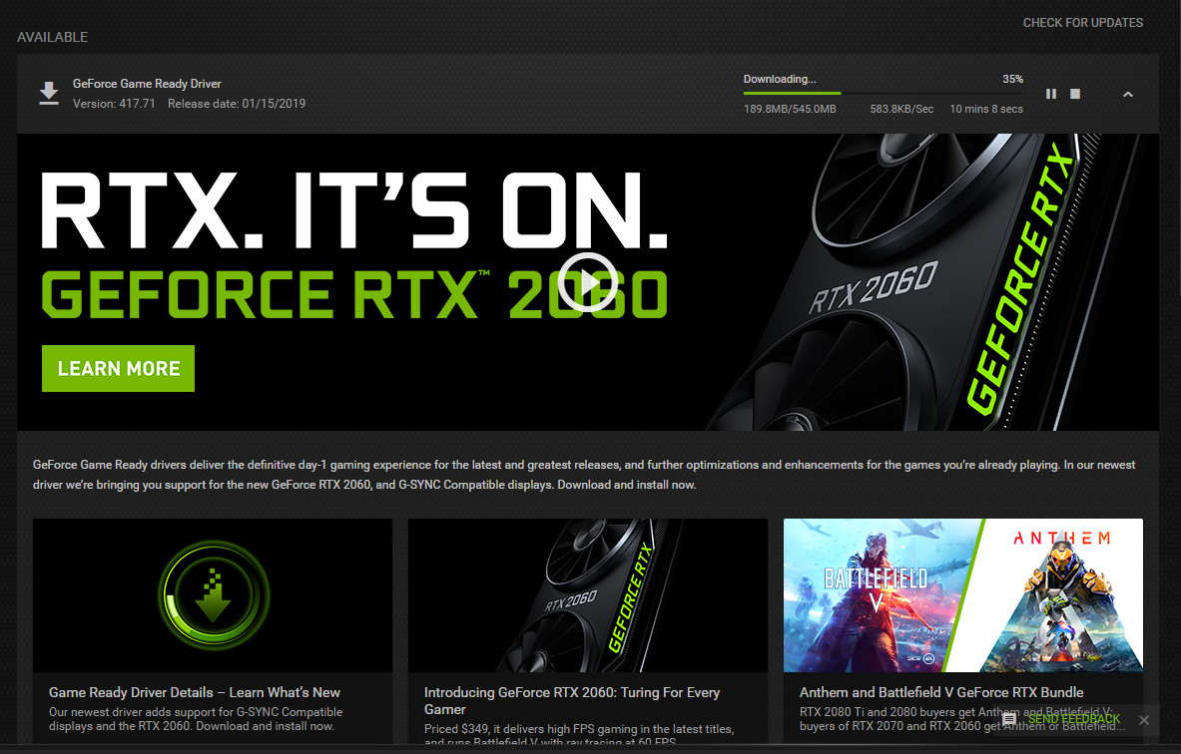Click the feedback chat icon

(1009, 719)
